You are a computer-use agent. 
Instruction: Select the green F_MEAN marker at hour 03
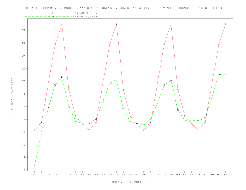pos(41,131)
